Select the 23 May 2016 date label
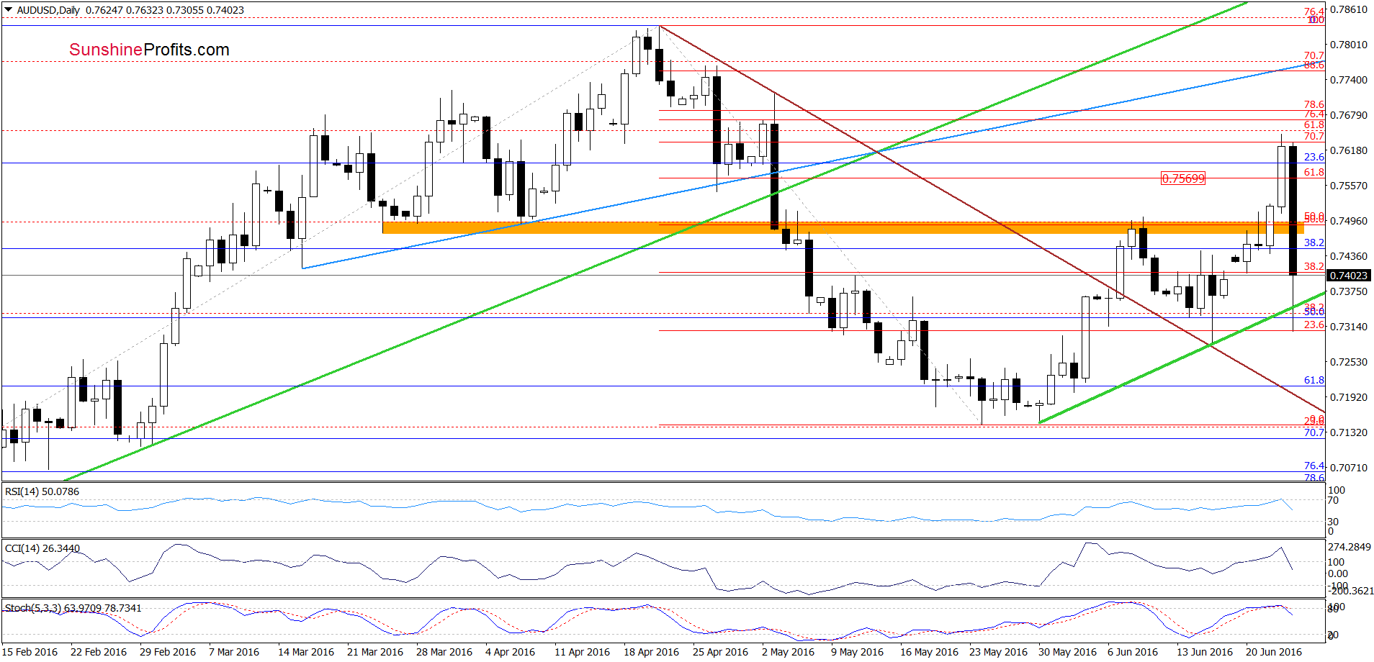 point(998,652)
